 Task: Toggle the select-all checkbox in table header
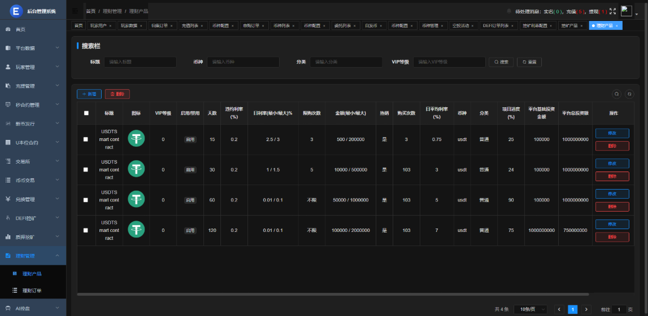(x=86, y=113)
